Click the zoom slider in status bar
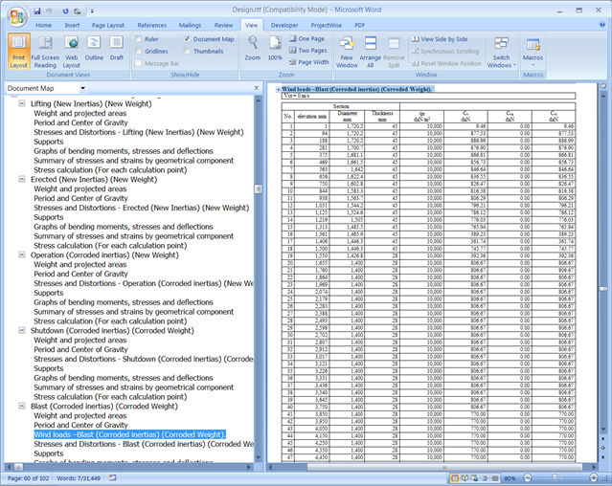This screenshot has height=486, width=612. (555, 477)
